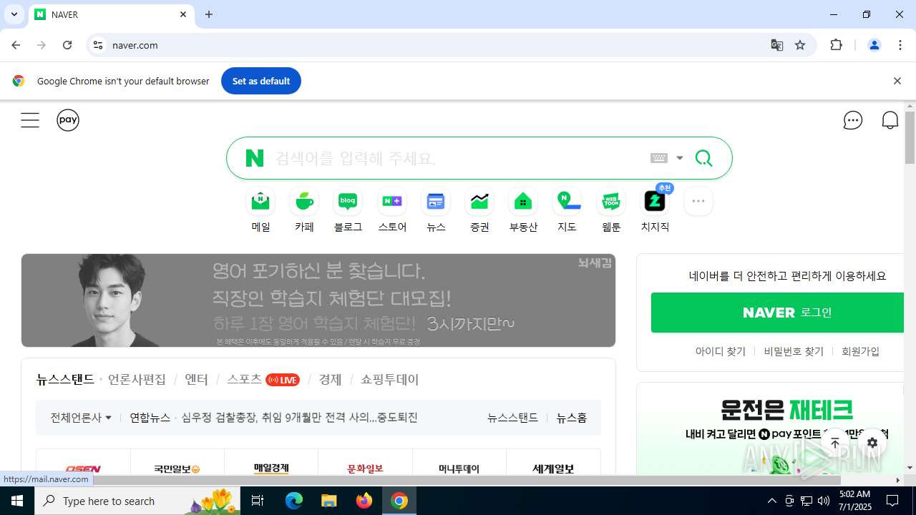Viewport: 916px width, 515px height.
Task: Select the 엔터 tab
Action: tap(196, 380)
